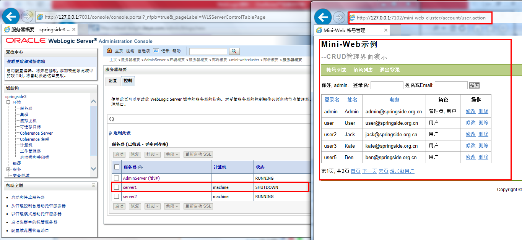Click the forward arrow in the Mini-Web browser window
Screen dimensions: 522x240
click(x=339, y=18)
